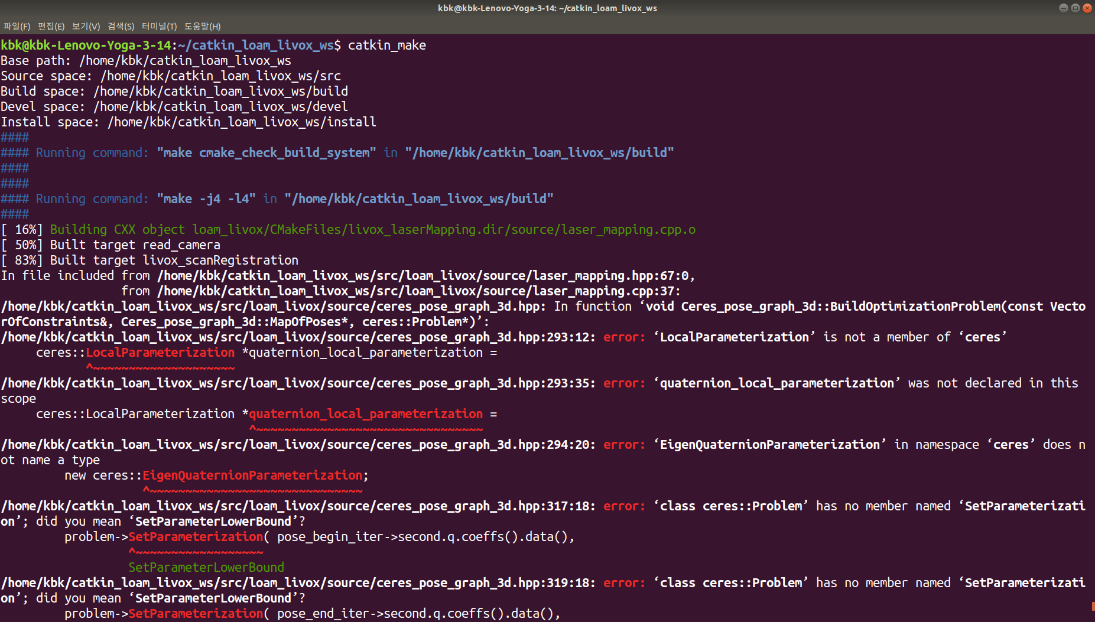Click the red EigenQuaternionParameterization code token
1095x622 pixels.
(252, 476)
